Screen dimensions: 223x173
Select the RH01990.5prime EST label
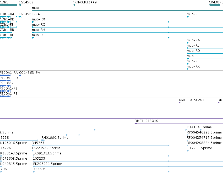[55, 138]
